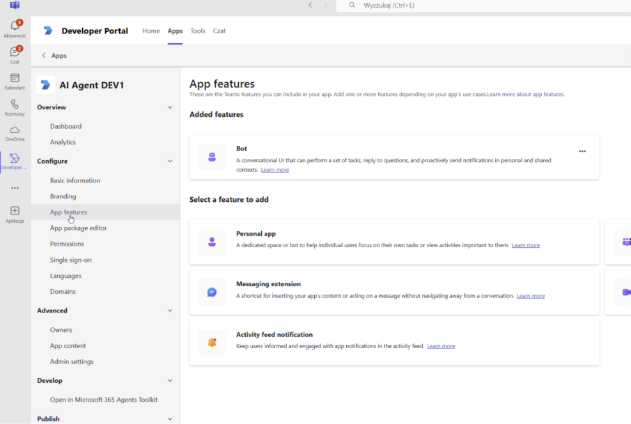Open more apps ellipsis in sidebar
This screenshot has height=424, width=631.
tap(15, 188)
